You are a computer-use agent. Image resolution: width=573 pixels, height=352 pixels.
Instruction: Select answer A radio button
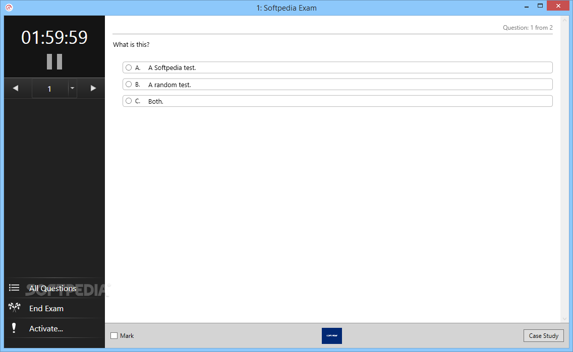pyautogui.click(x=129, y=67)
